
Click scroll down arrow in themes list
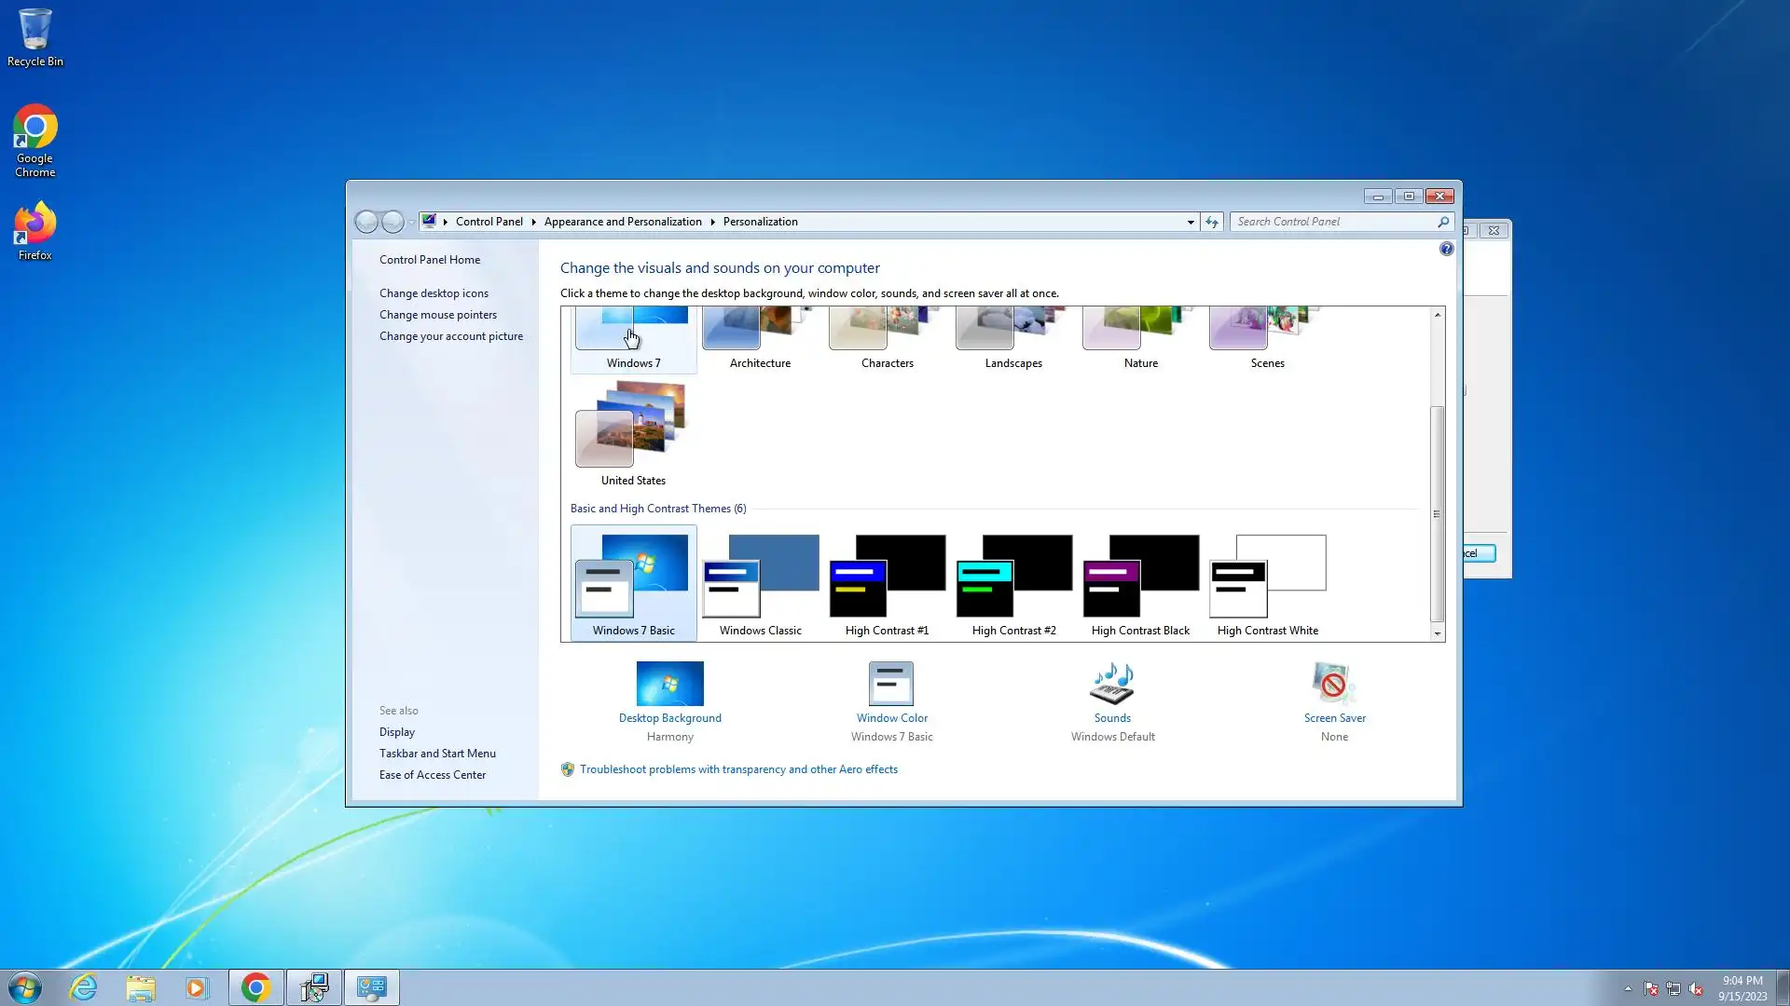(1437, 633)
